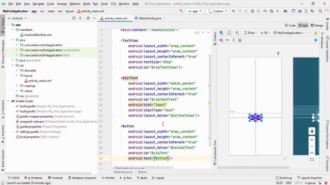Toggle the Resource Manager side panel
Viewport: 330px width, 185px height.
3,53
